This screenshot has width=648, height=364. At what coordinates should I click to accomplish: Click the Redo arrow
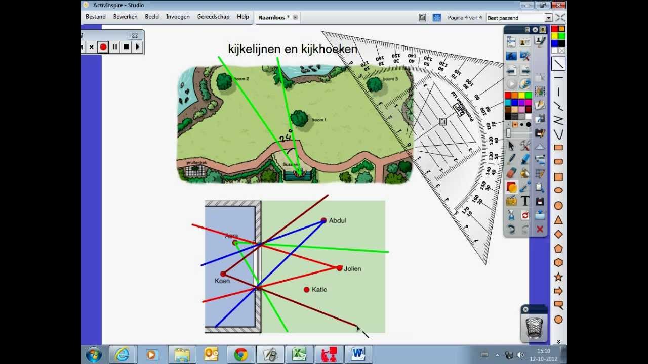point(525,230)
